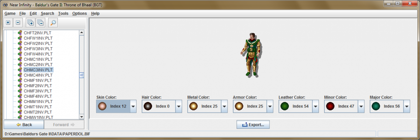Click file icon beside CHMF3INV.PLT
Screen dimensions: 420x140
(20, 91)
